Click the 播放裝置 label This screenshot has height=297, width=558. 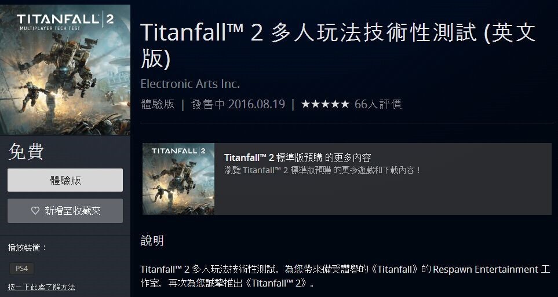[x=27, y=248]
